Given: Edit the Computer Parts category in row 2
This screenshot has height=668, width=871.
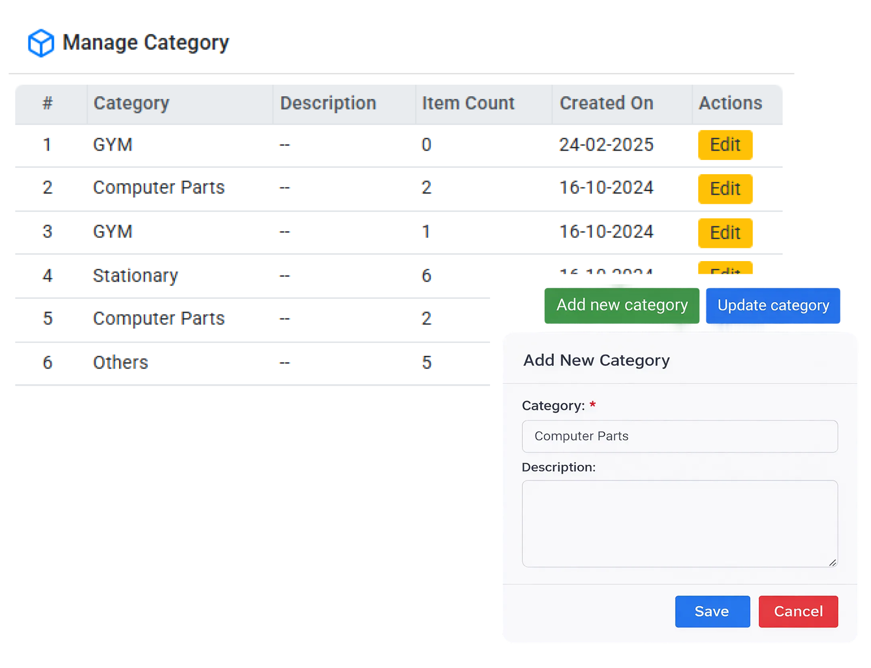Looking at the screenshot, I should [x=725, y=189].
